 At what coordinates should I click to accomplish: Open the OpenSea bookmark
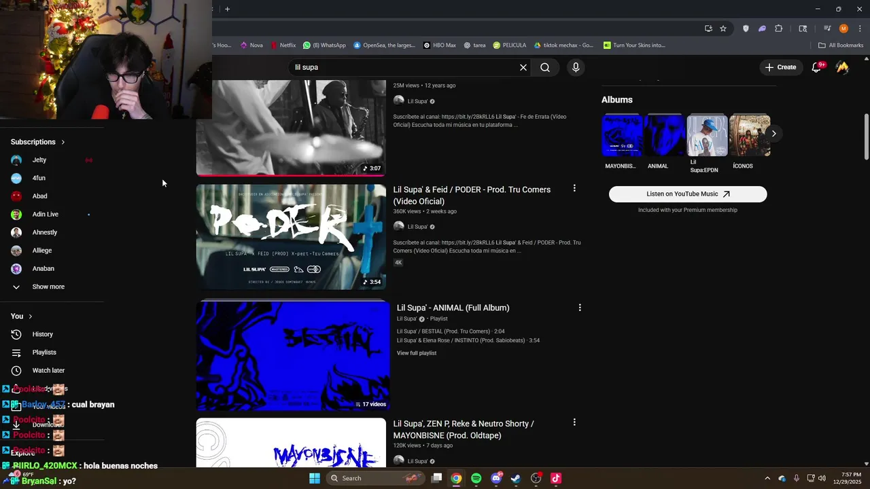click(x=384, y=46)
